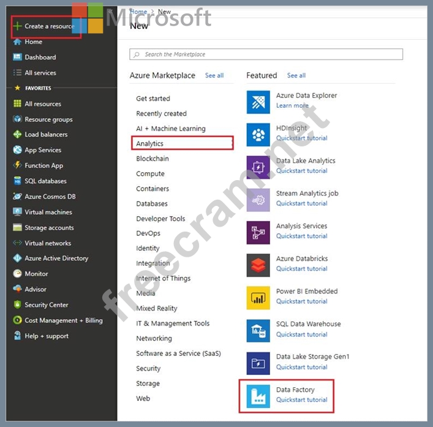Select the Stream Analytics job tile icon

pyautogui.click(x=258, y=200)
